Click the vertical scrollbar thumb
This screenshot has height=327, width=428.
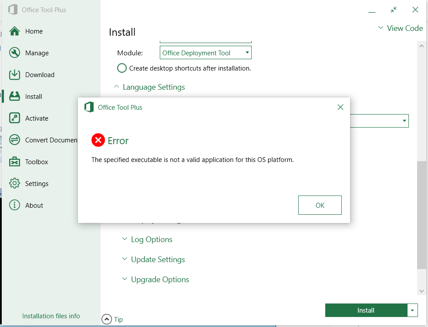[421, 215]
